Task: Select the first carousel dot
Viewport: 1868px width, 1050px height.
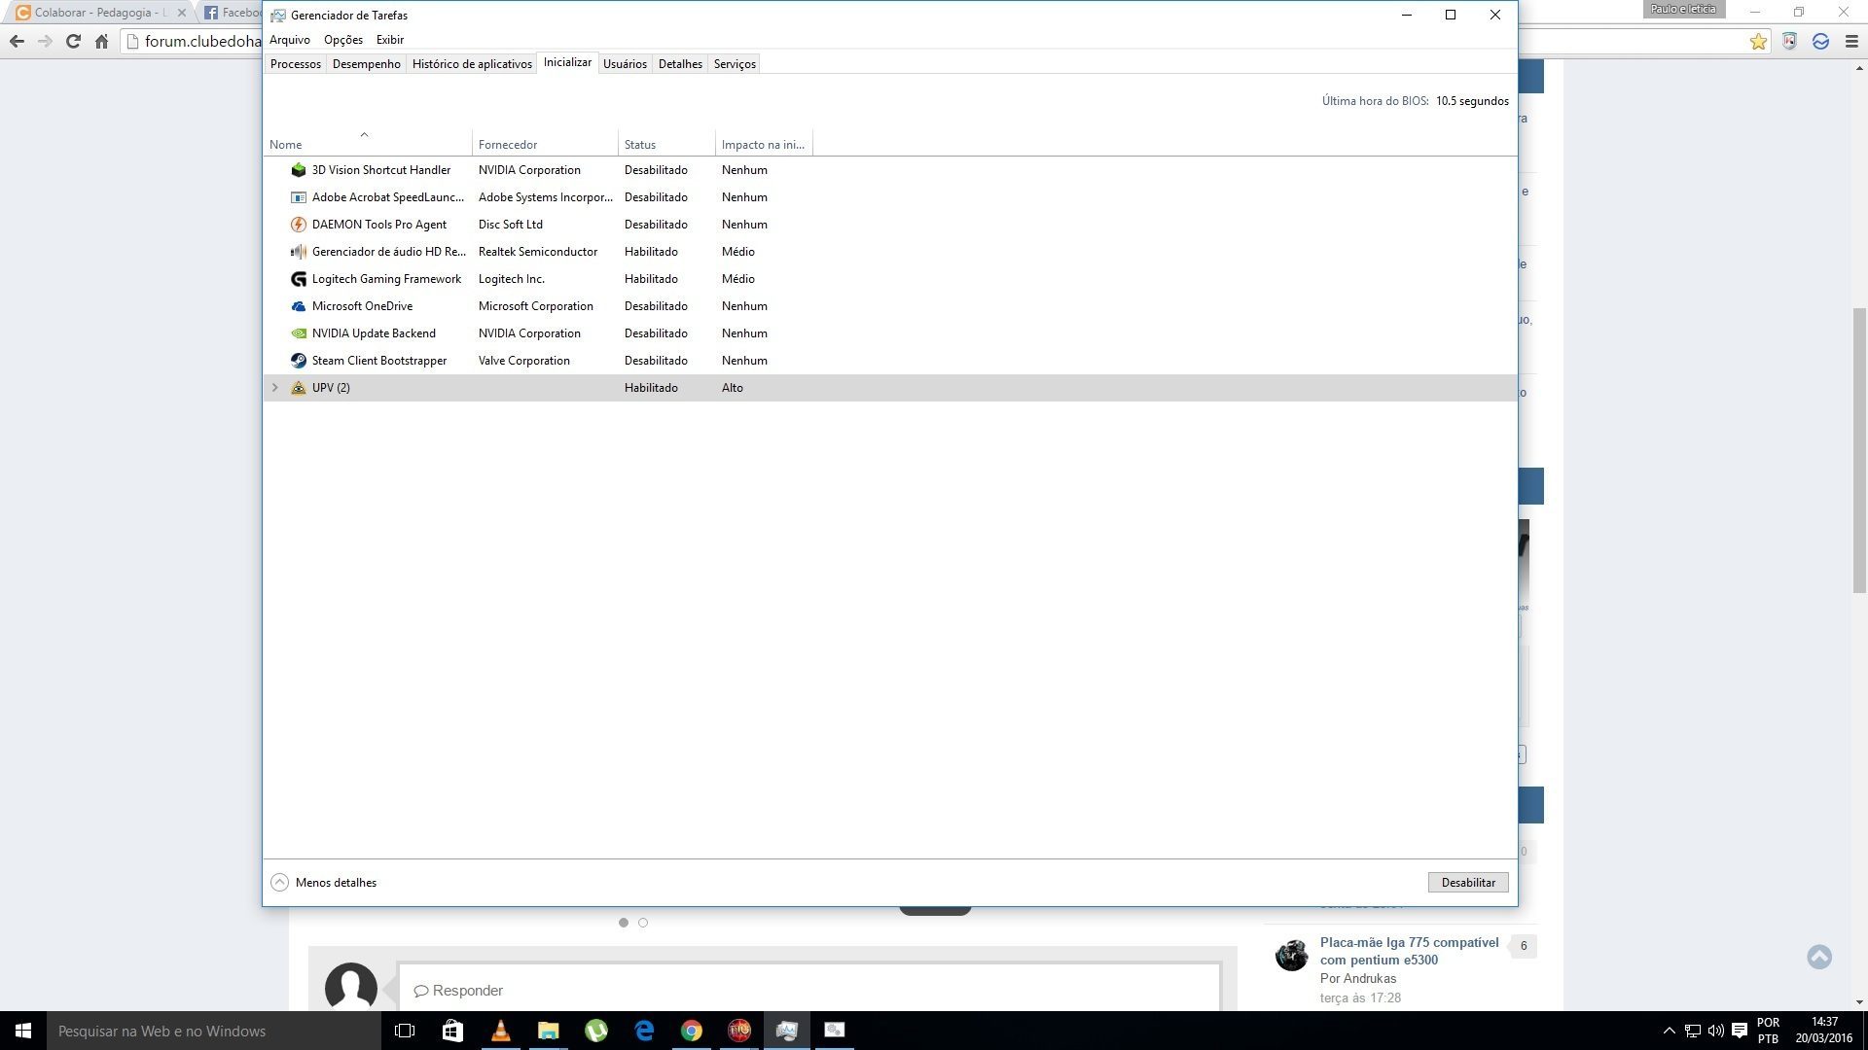Action: [x=624, y=923]
